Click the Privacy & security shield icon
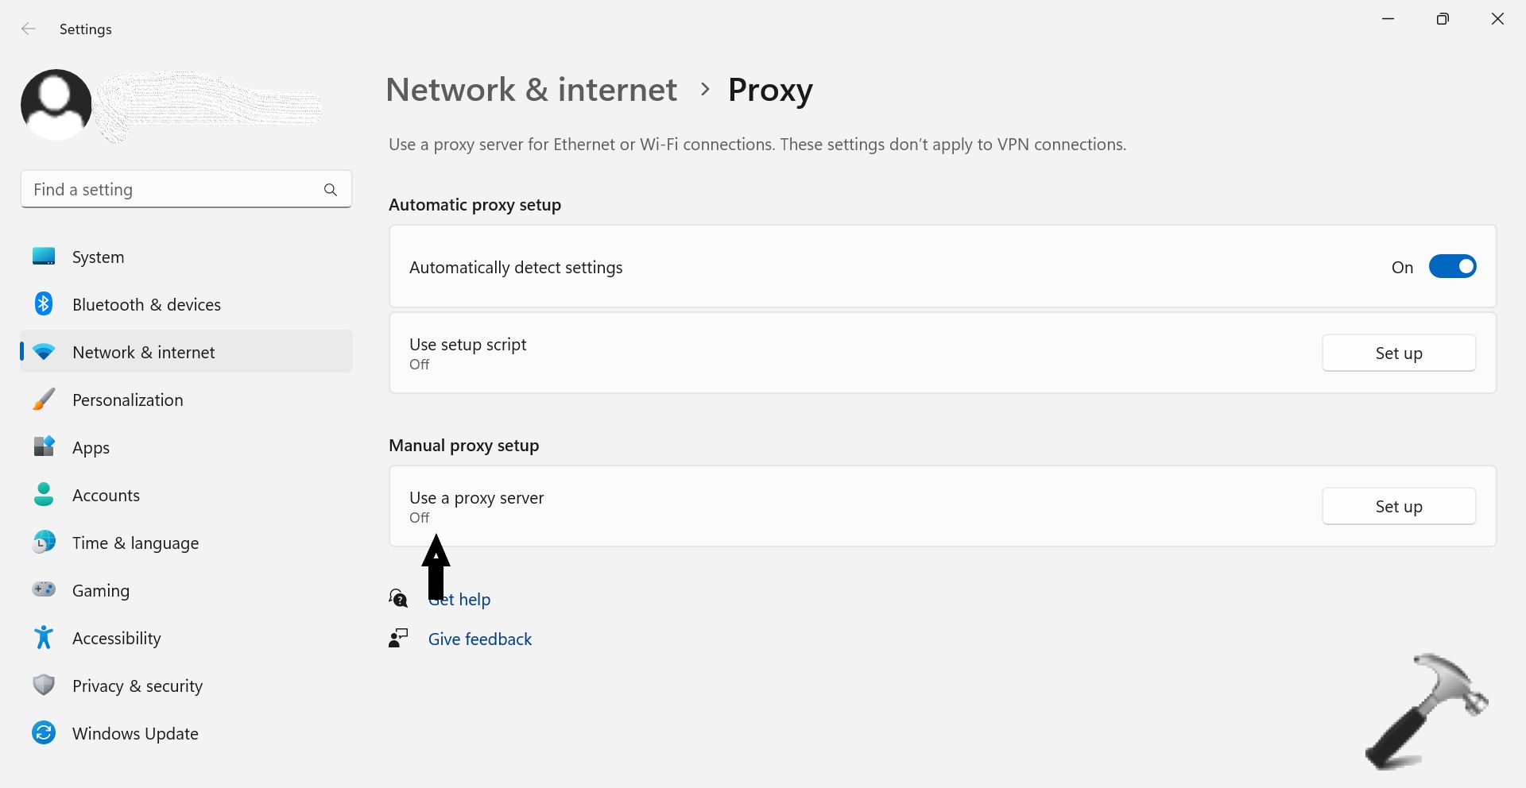Screen dimensions: 1526x788 coord(44,685)
